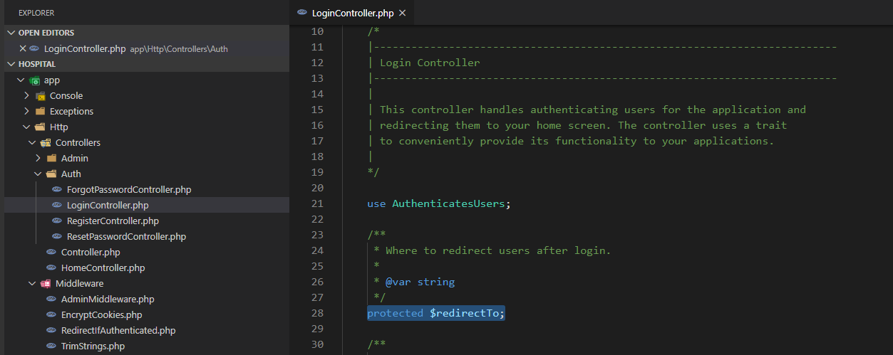Expand the Console folder chevron

27,96
